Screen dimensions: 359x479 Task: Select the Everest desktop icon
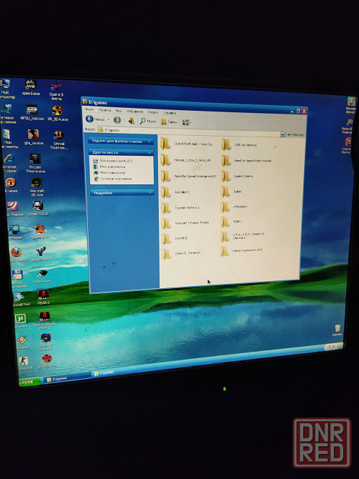point(11,185)
